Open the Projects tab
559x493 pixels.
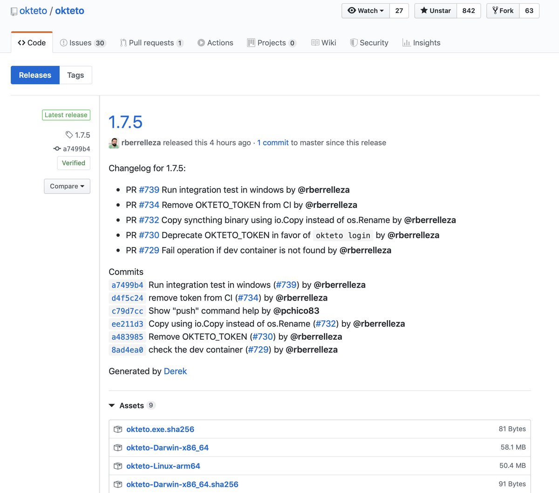272,43
